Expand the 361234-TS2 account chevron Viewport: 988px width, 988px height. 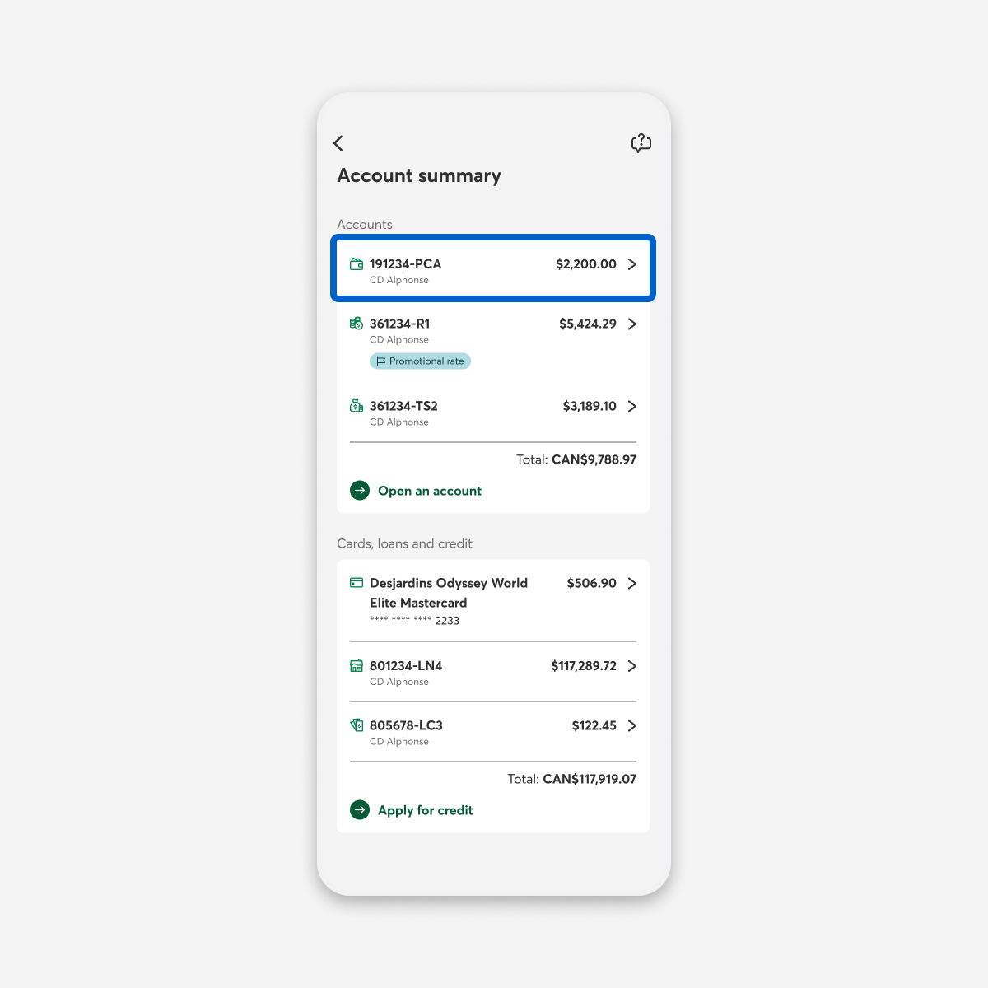(x=632, y=406)
